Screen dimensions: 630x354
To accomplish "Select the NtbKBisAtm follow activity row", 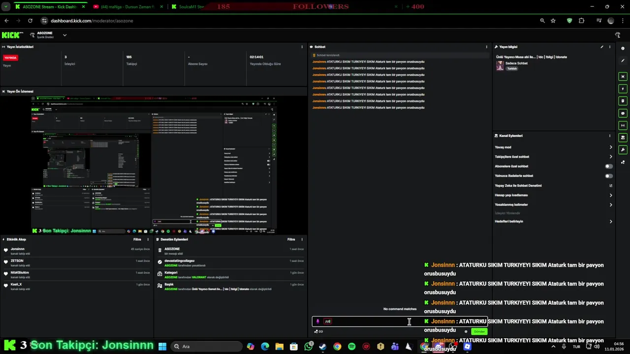I will pos(77,274).
